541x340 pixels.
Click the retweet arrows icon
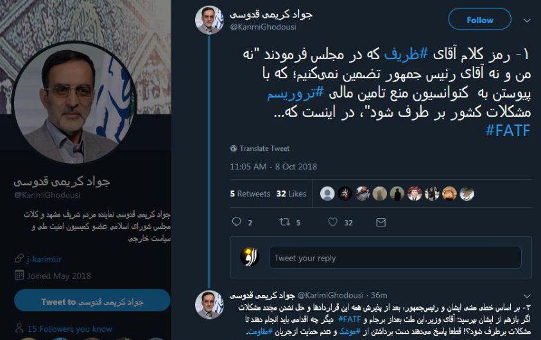[x=284, y=222]
